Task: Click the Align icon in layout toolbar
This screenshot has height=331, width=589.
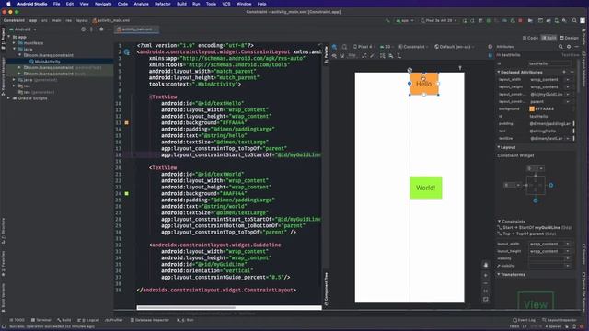Action: click(390, 56)
